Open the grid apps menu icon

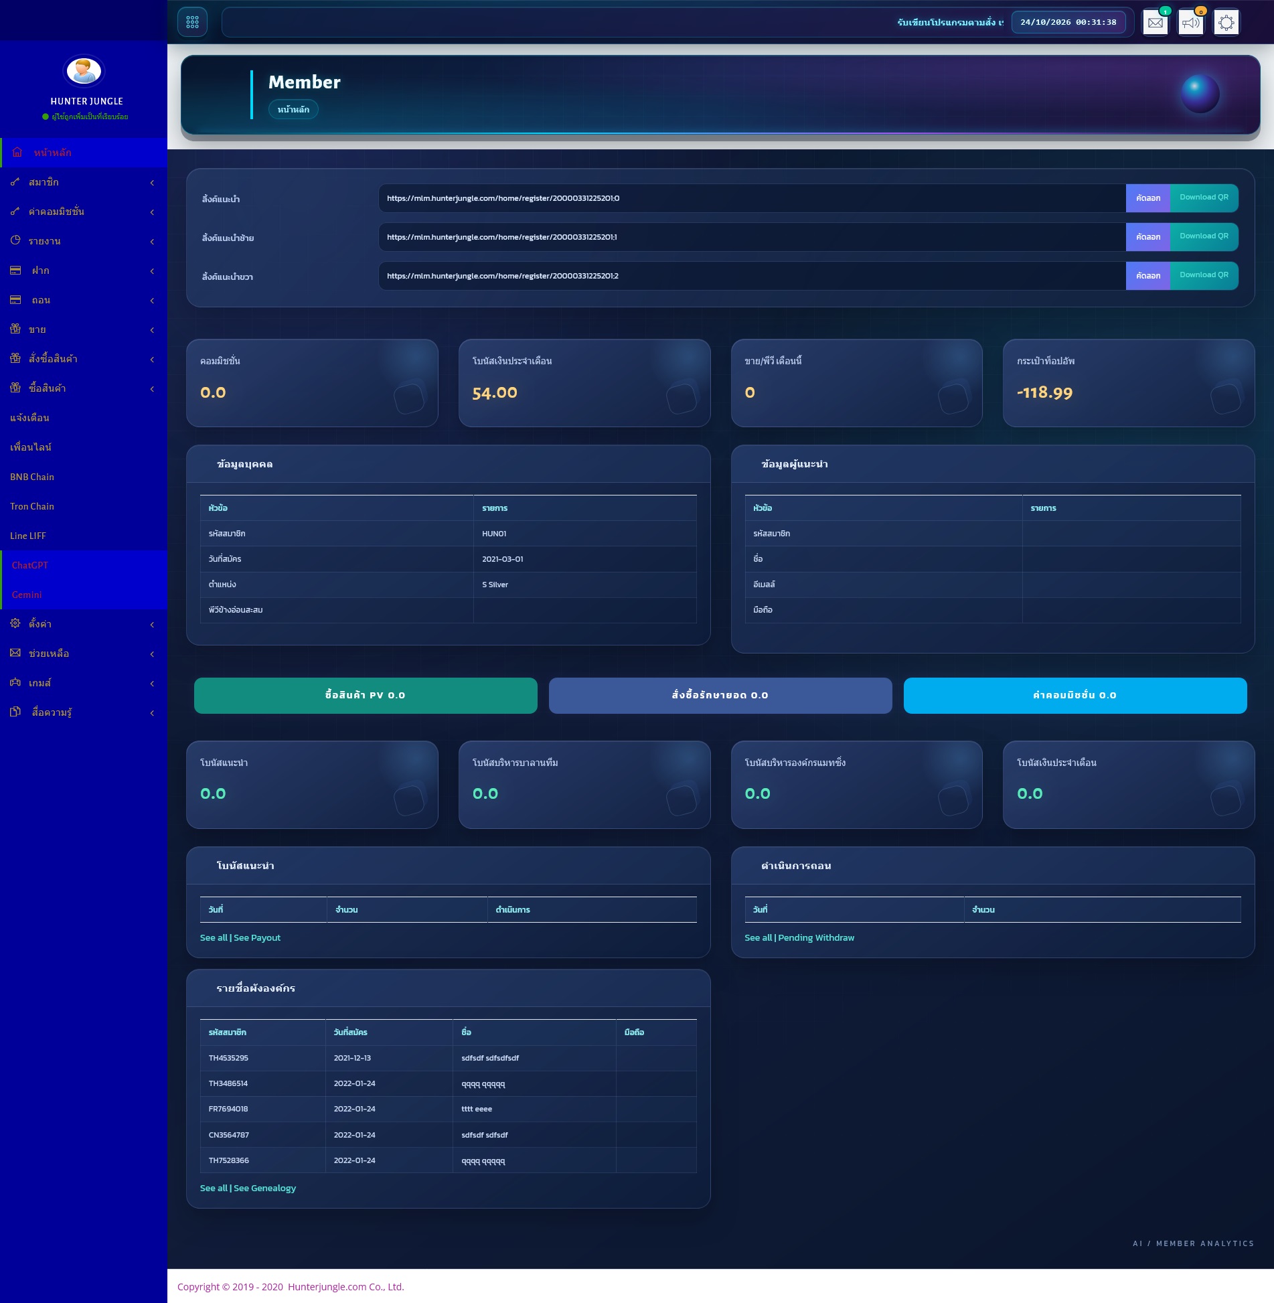pos(192,22)
